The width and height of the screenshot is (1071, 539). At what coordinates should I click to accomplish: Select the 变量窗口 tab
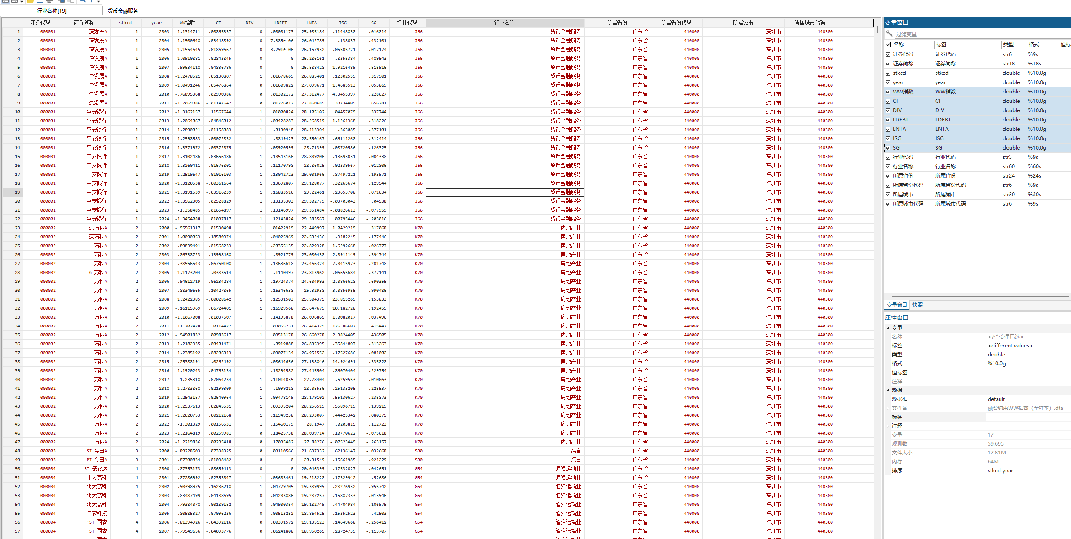[x=896, y=305]
